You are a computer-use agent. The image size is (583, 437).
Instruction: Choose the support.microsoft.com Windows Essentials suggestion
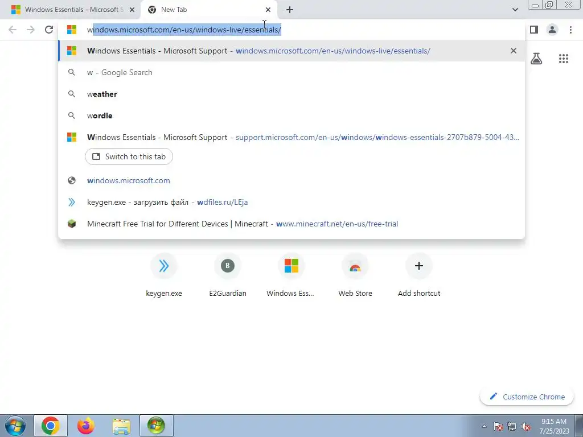point(291,137)
